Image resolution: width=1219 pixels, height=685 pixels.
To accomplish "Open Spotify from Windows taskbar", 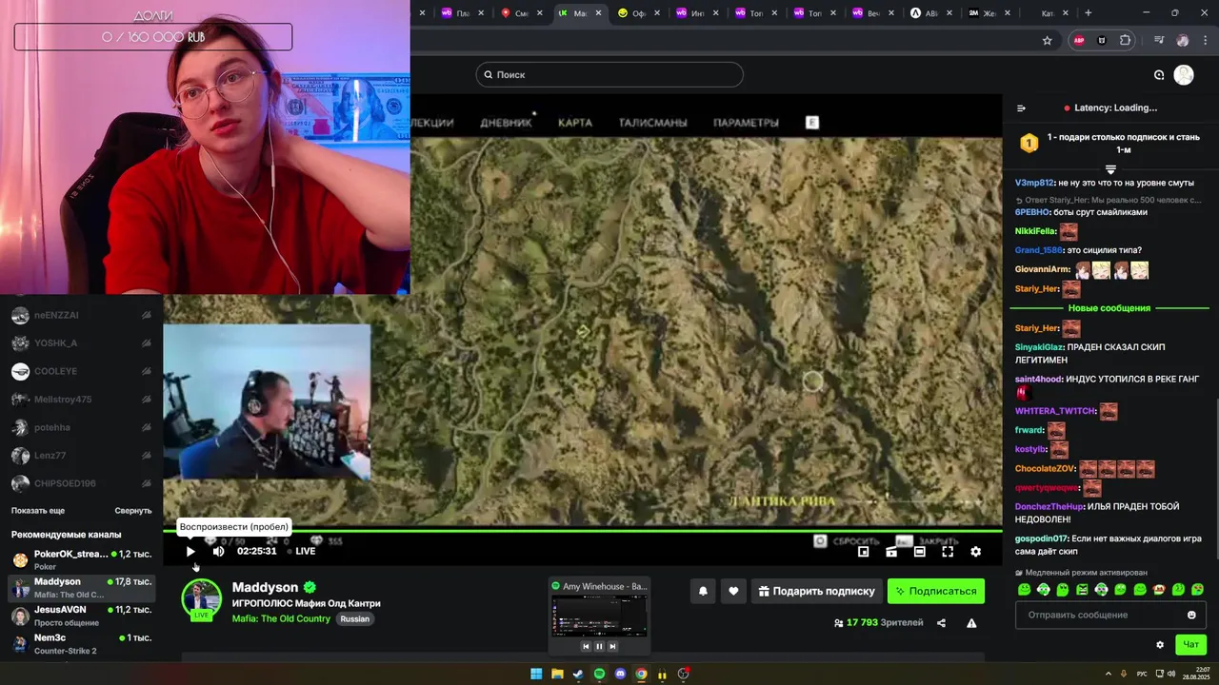I will (599, 674).
